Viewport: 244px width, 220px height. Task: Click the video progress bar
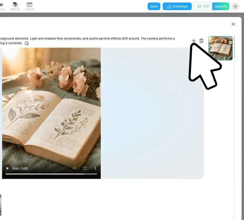pos(51,174)
